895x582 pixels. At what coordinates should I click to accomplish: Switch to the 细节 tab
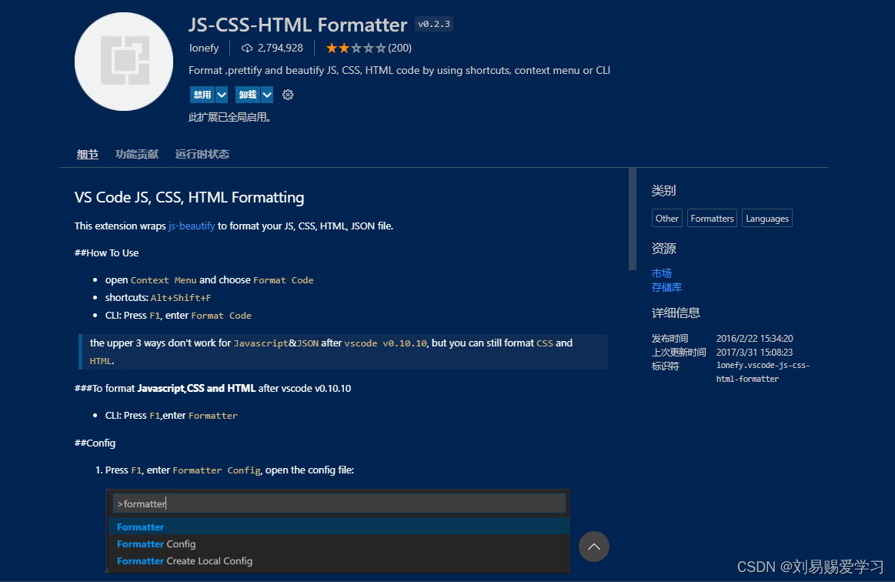point(87,154)
